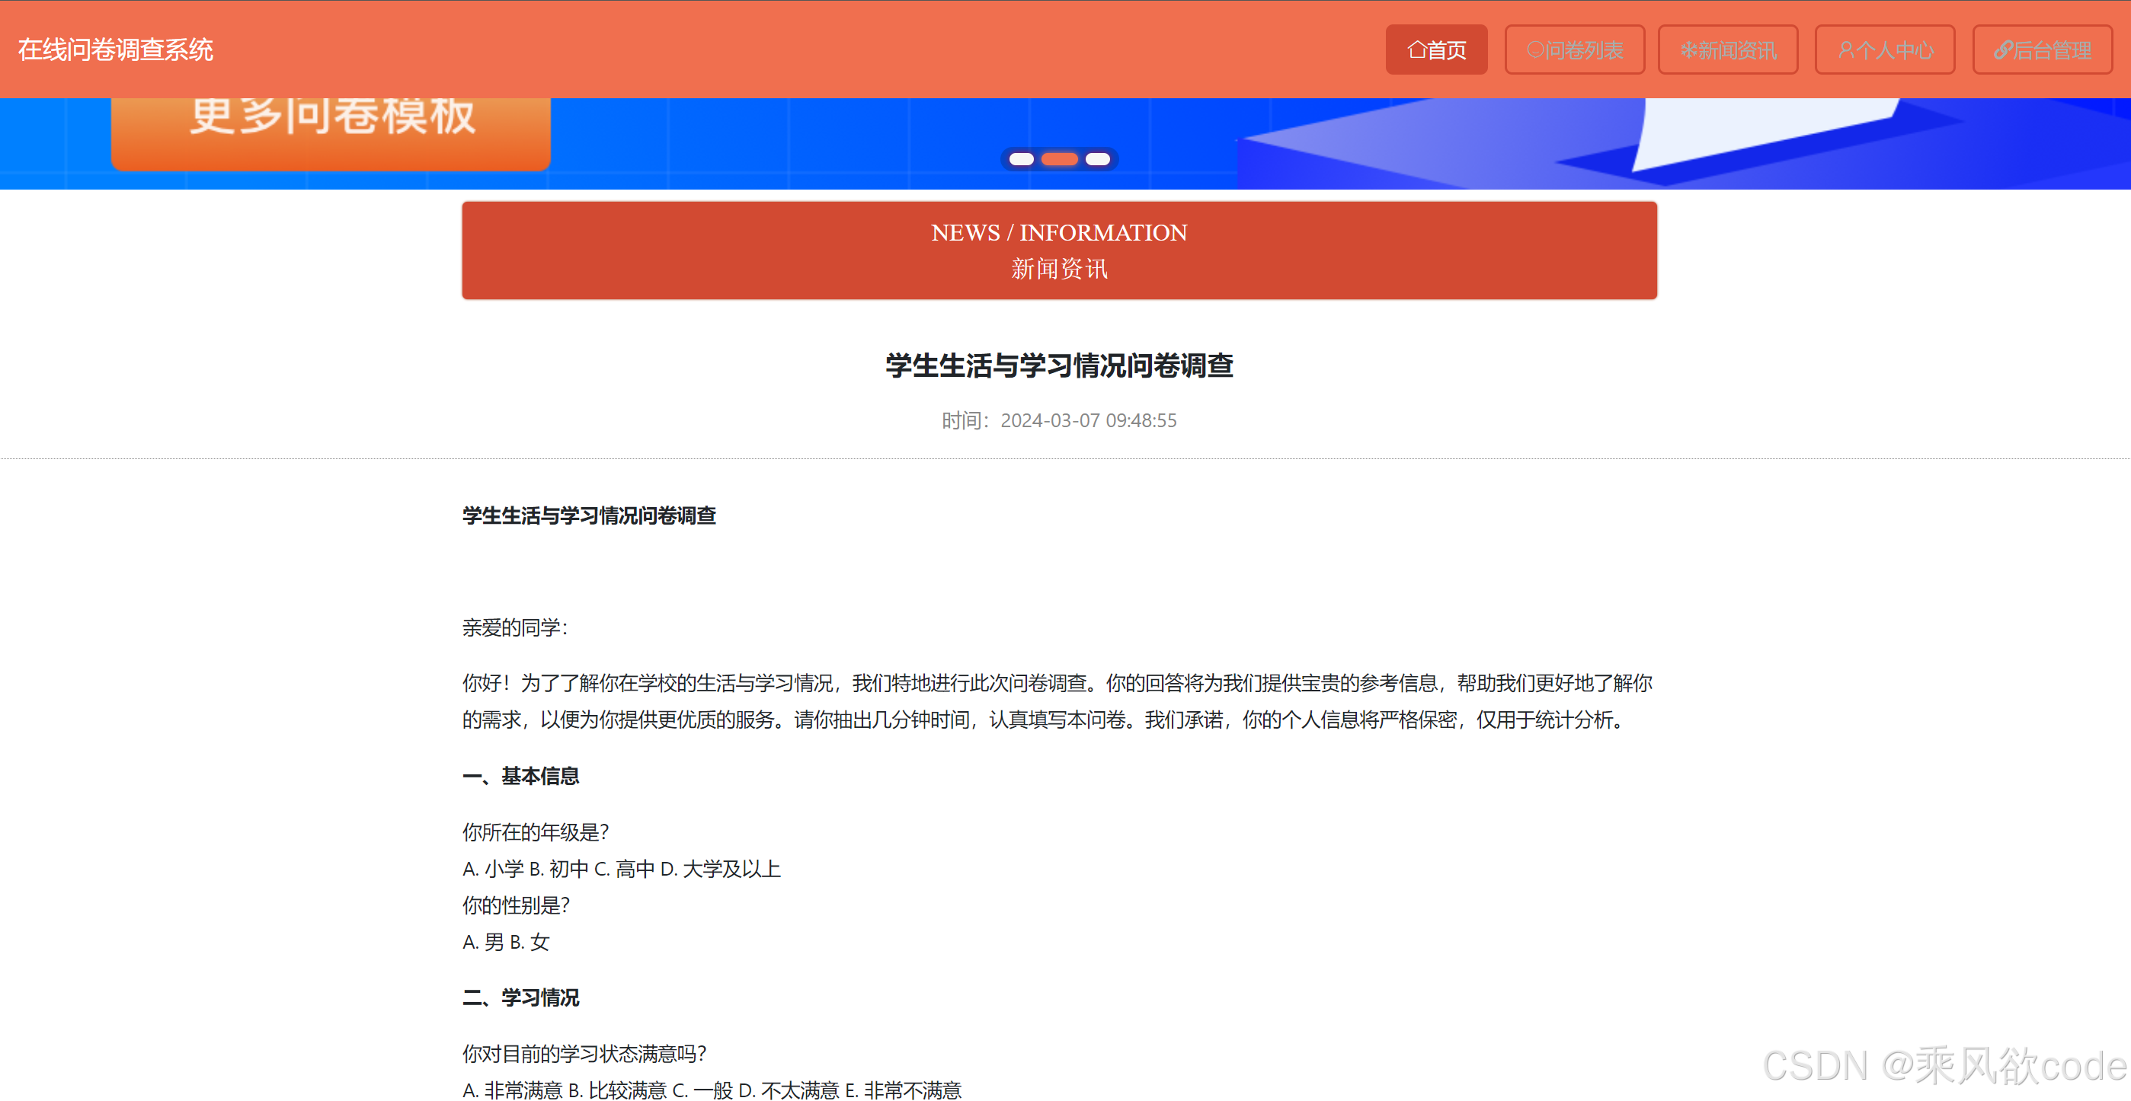The height and width of the screenshot is (1101, 2131).
Task: Select the active orange carousel dot
Action: 1059,160
